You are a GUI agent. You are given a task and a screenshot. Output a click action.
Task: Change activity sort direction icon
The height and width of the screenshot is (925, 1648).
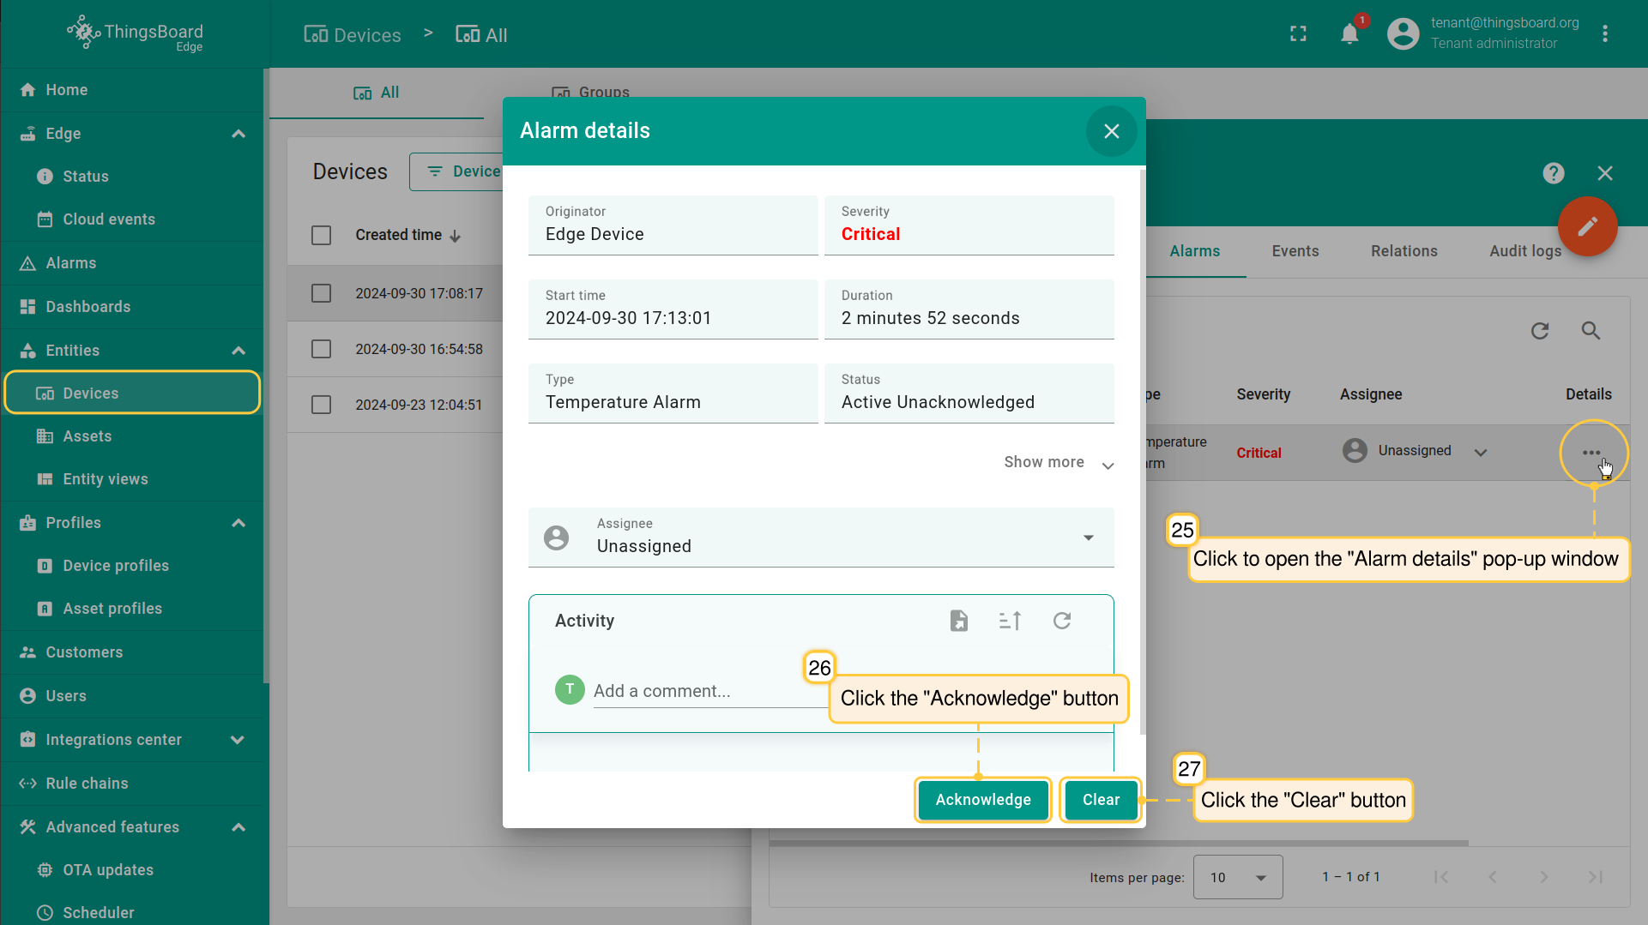[1011, 621]
